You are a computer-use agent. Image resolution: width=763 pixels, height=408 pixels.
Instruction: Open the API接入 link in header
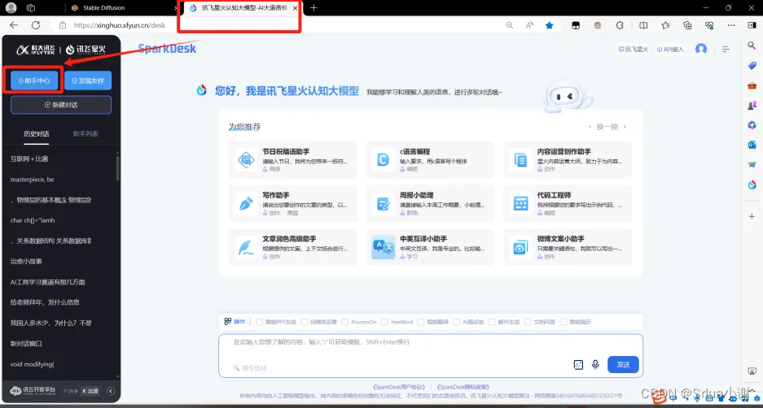[x=670, y=49]
